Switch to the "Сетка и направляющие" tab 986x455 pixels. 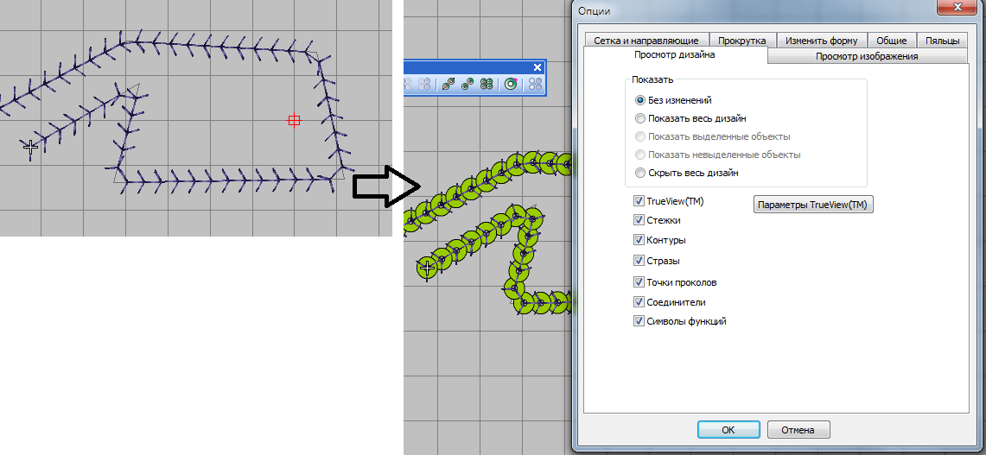click(x=646, y=41)
